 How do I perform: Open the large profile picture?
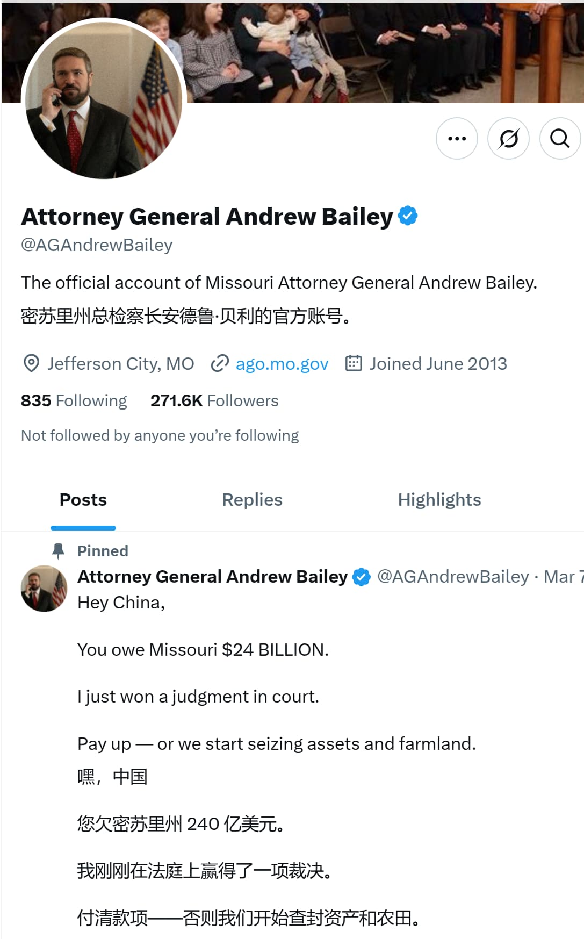[x=104, y=100]
